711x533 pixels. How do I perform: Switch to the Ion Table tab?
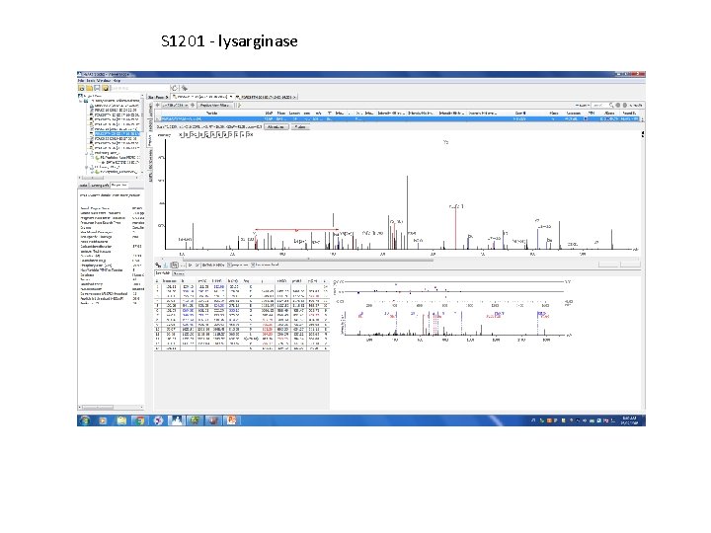click(163, 273)
